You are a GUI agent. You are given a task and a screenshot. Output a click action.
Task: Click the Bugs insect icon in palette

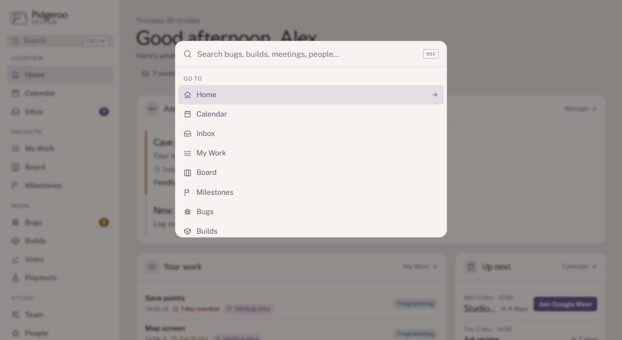[x=188, y=212]
